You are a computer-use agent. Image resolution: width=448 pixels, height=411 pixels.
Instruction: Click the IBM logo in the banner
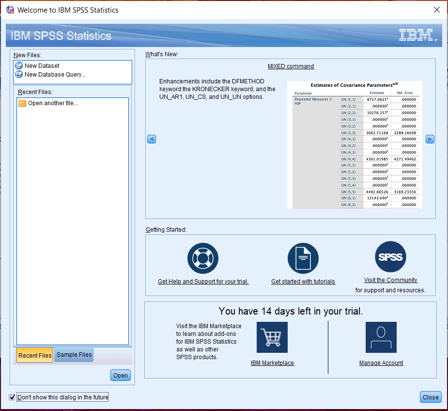coord(417,35)
